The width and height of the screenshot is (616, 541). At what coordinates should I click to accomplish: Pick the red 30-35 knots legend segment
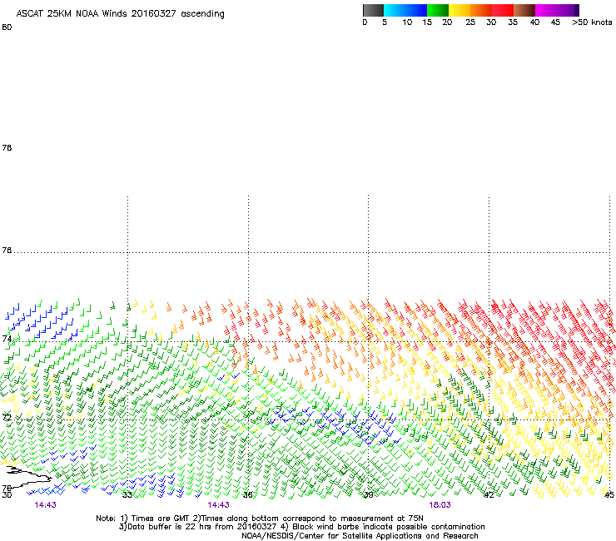coord(503,10)
